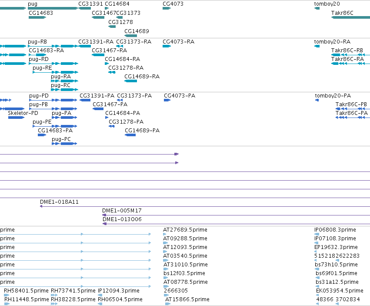Click the AT27689.5prime EST label
This screenshot has height=306, width=370.
click(x=185, y=230)
